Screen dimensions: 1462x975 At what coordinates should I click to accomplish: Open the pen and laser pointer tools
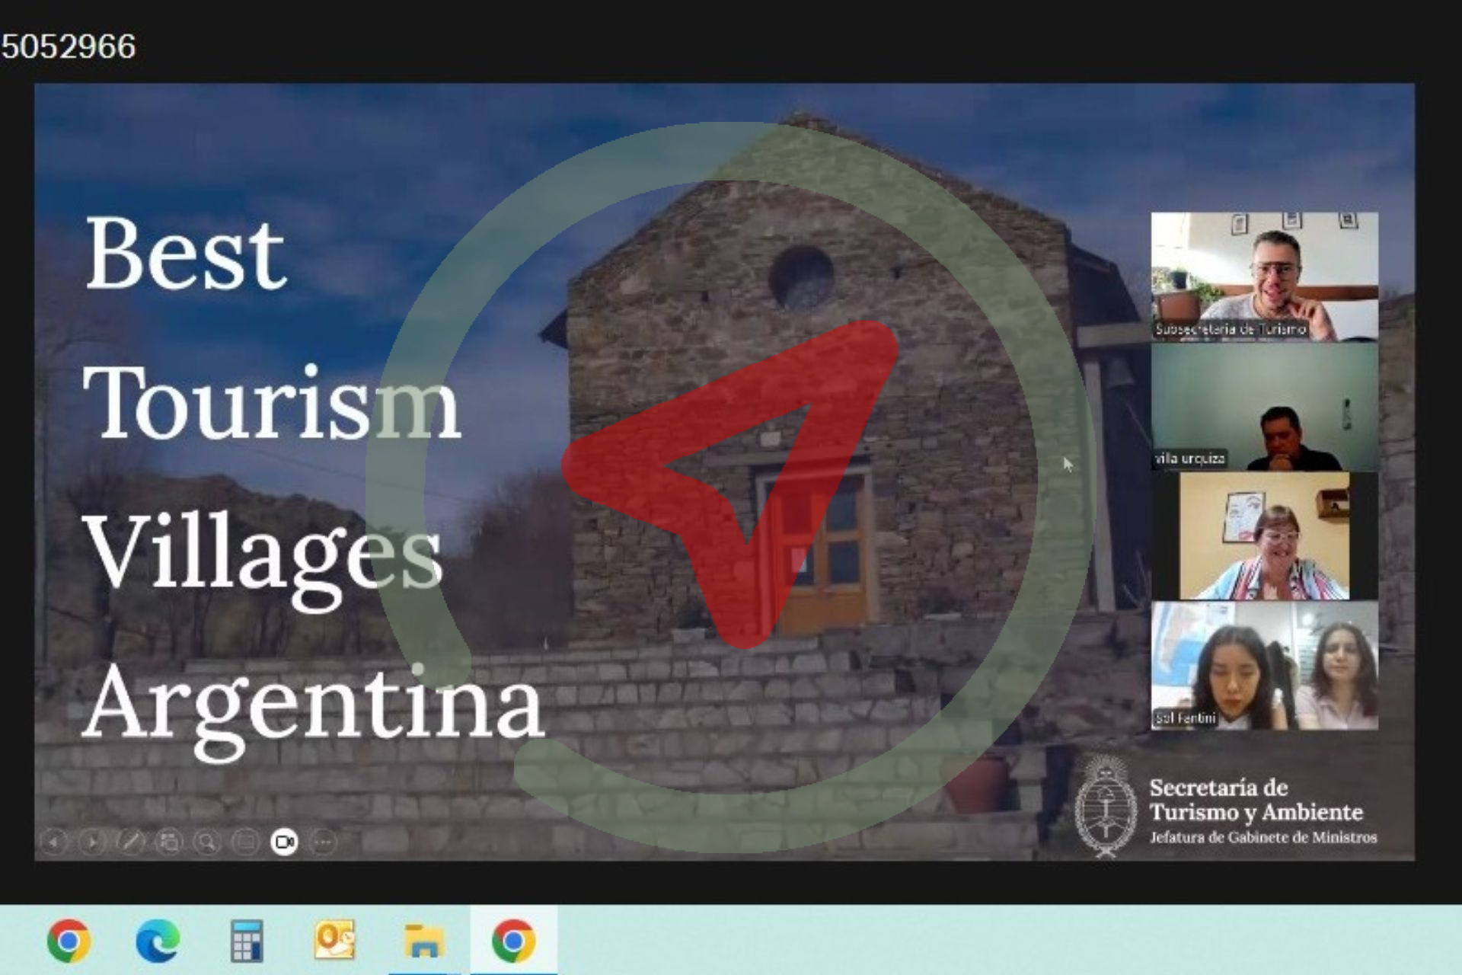(x=130, y=842)
